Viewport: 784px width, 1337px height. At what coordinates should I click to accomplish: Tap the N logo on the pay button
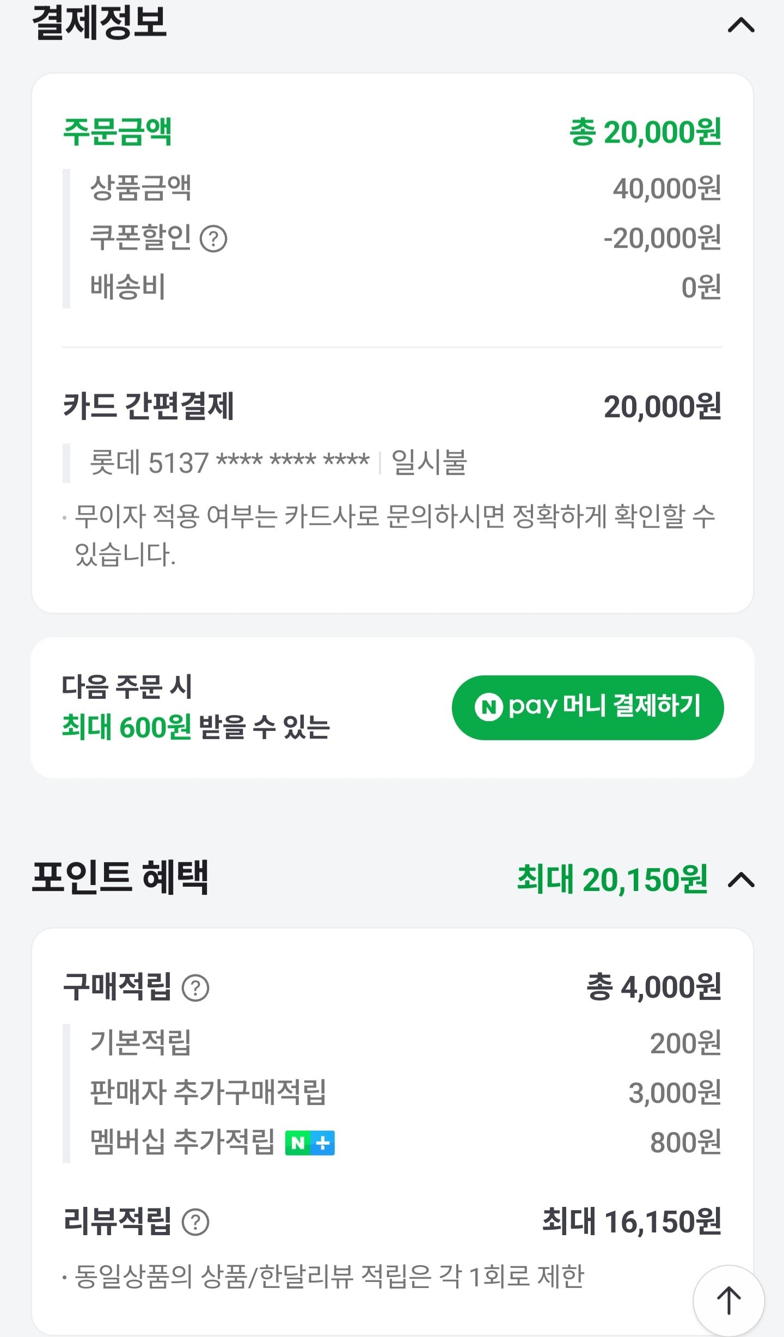point(488,707)
